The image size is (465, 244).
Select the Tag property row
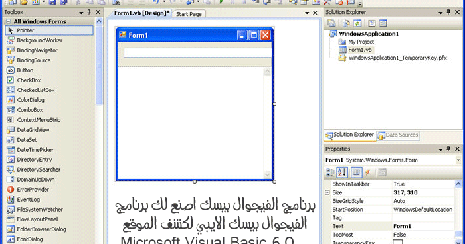pos(389,217)
